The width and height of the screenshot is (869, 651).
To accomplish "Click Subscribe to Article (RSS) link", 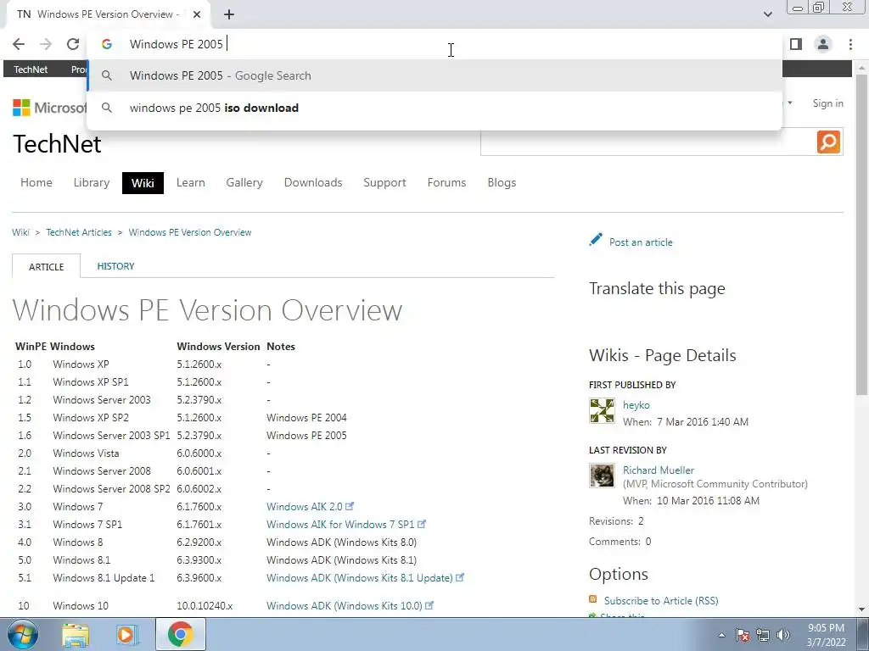I will click(661, 601).
